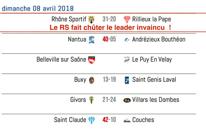Click the red headline about RS beating leader
The height and width of the screenshot is (129, 206).
point(110,28)
